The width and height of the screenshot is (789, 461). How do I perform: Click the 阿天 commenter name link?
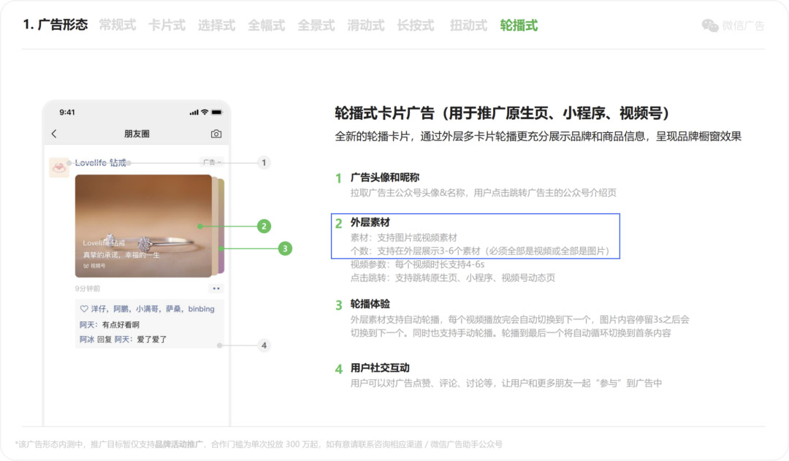click(x=86, y=324)
